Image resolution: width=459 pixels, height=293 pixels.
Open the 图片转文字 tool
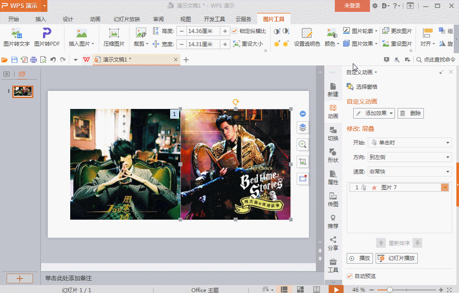(16, 37)
